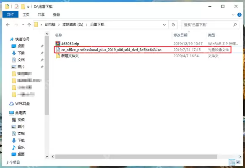
Task: Open the quick access toolbar dropdown
Action: click(28, 7)
